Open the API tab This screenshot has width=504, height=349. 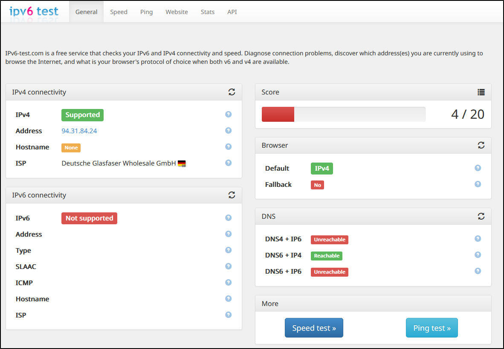232,12
